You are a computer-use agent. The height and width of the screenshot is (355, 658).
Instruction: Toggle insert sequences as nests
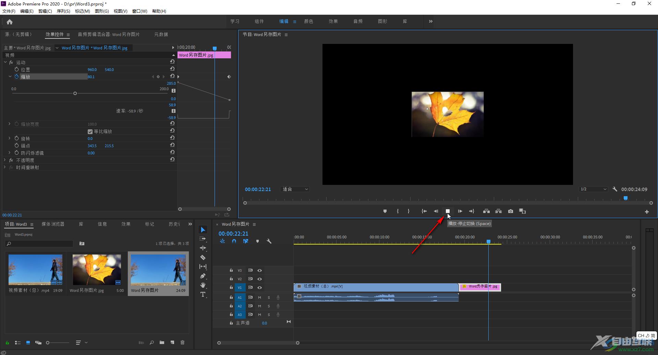click(222, 241)
